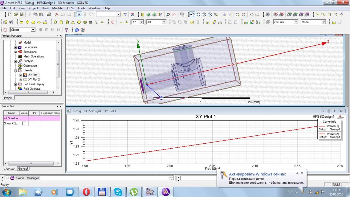Expand the Boundaries tree node
Image resolution: width=350 pixels, height=197 pixels.
pyautogui.click(x=16, y=47)
